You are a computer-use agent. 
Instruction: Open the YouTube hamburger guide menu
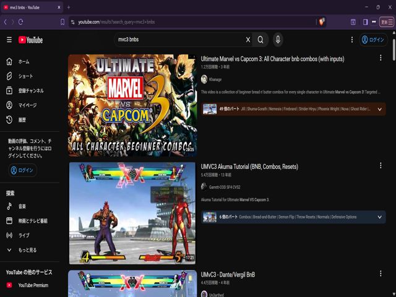9,40
